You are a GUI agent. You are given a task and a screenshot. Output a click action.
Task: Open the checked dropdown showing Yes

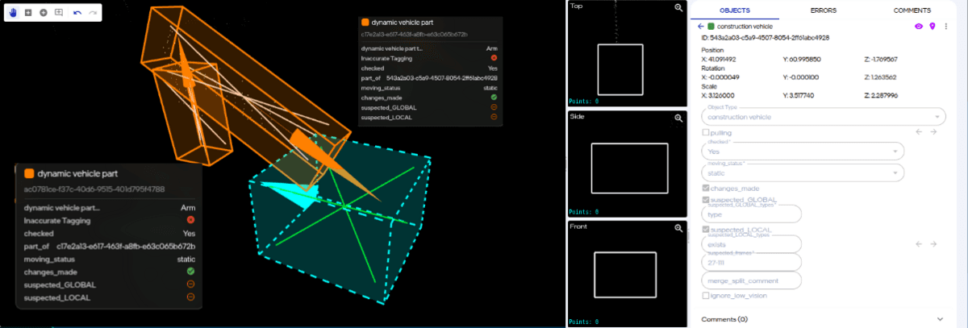[803, 152]
